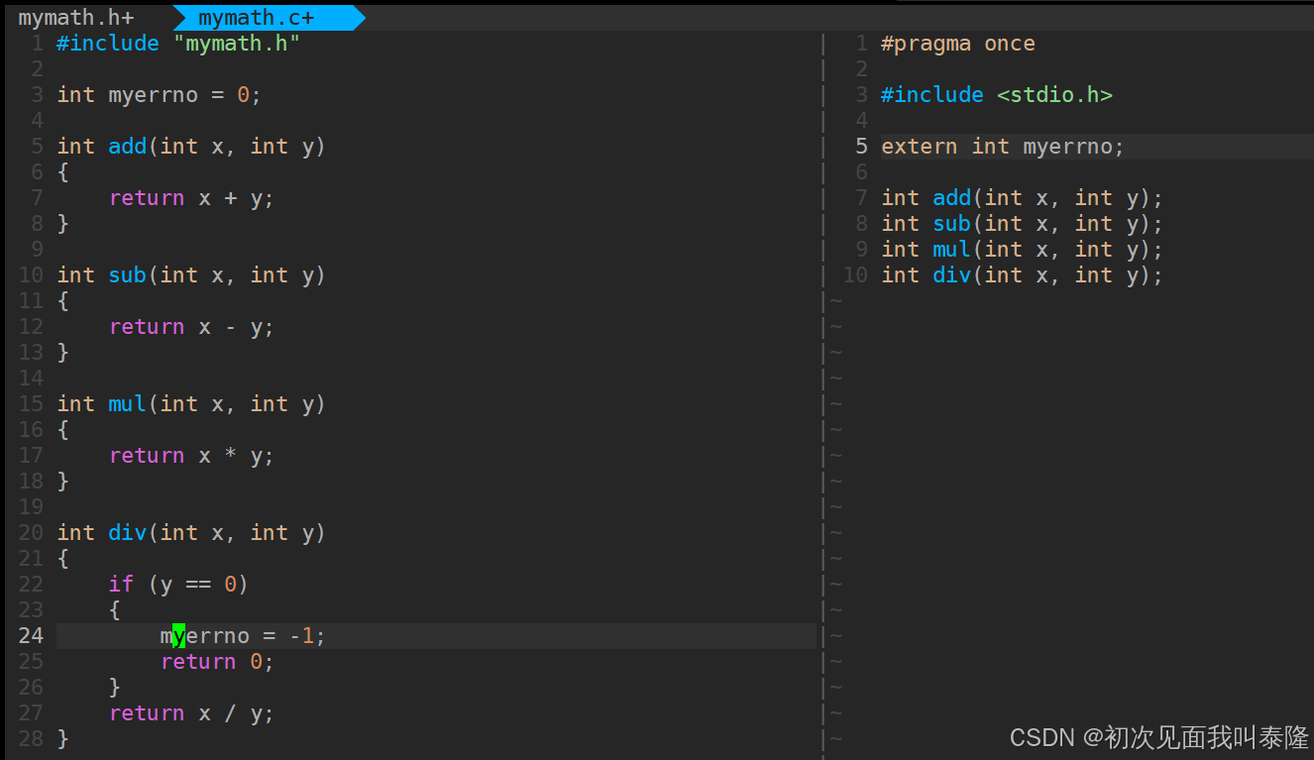Click 'return x / y;' statement

point(191,713)
